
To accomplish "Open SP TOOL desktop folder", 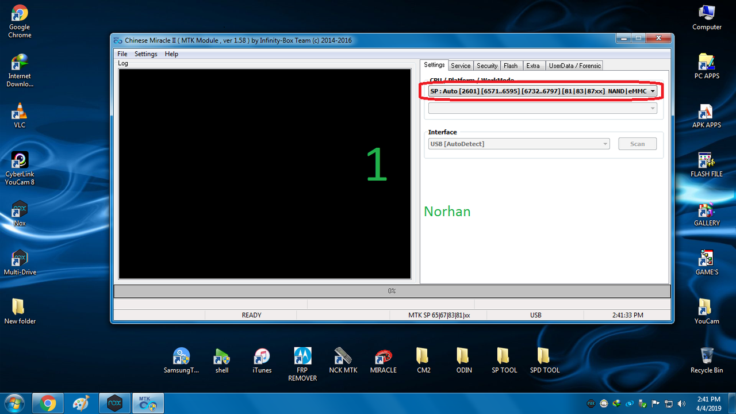I will tap(504, 361).
